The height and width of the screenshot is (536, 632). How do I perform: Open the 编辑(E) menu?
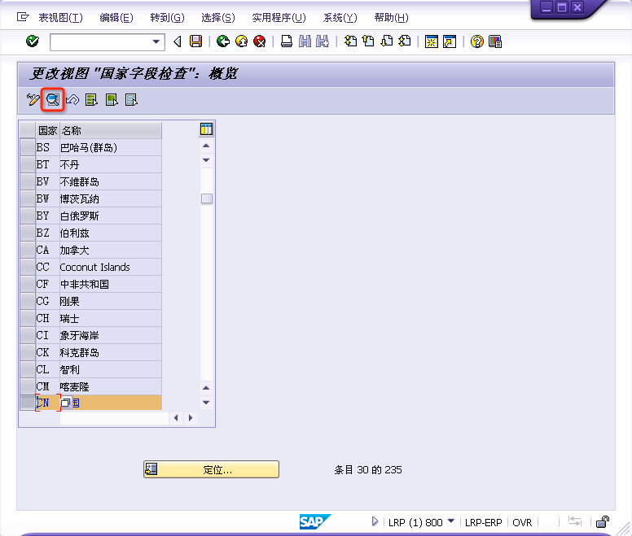116,18
